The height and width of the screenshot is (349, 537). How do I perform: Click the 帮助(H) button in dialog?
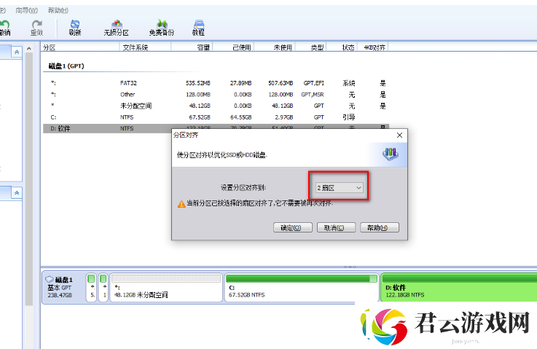coord(380,227)
